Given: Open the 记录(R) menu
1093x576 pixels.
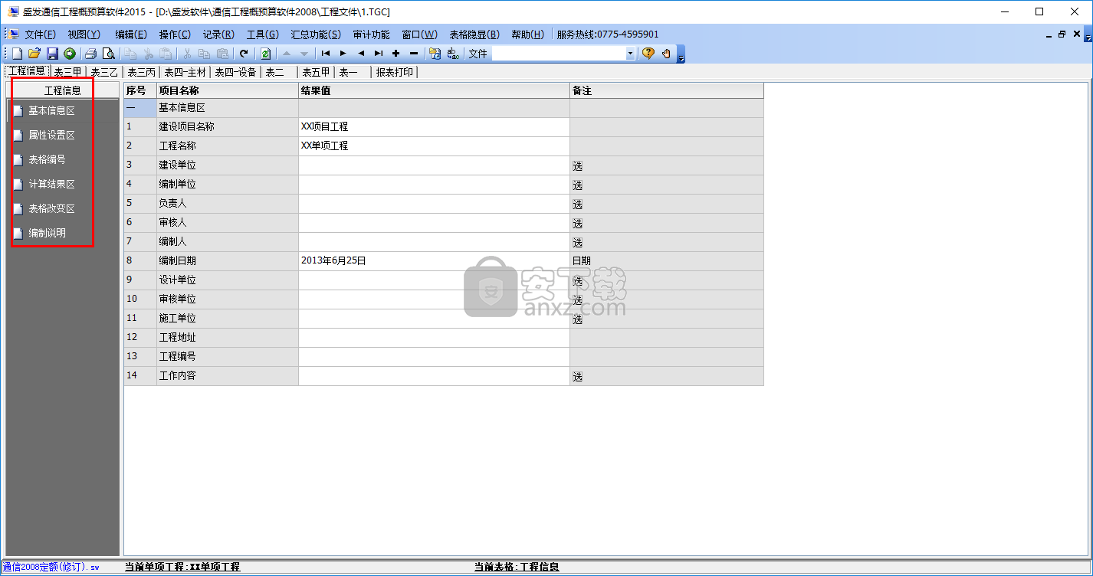Looking at the screenshot, I should pyautogui.click(x=218, y=34).
